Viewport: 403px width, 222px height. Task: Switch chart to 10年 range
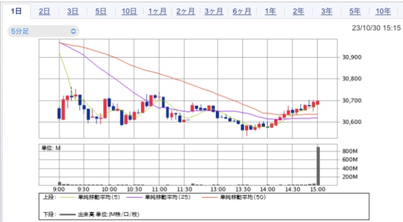[x=383, y=11]
